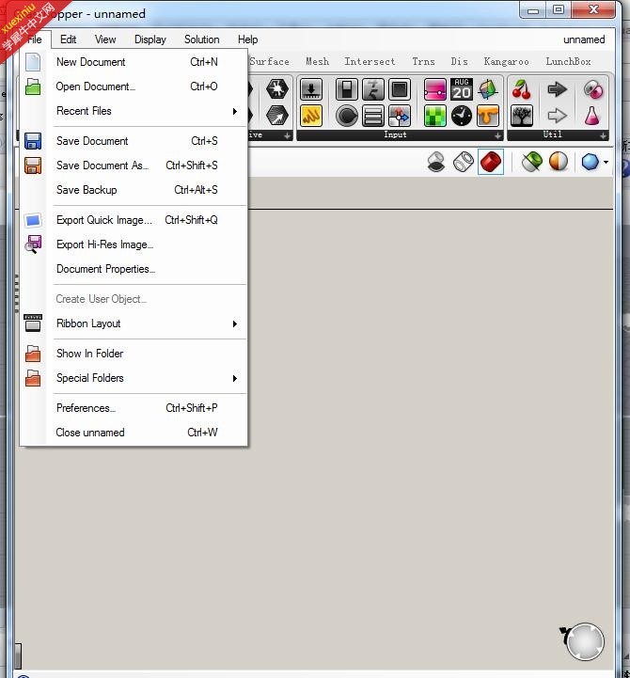This screenshot has width=630, height=678.
Task: Click the New Document page icon
Action: (x=33, y=62)
